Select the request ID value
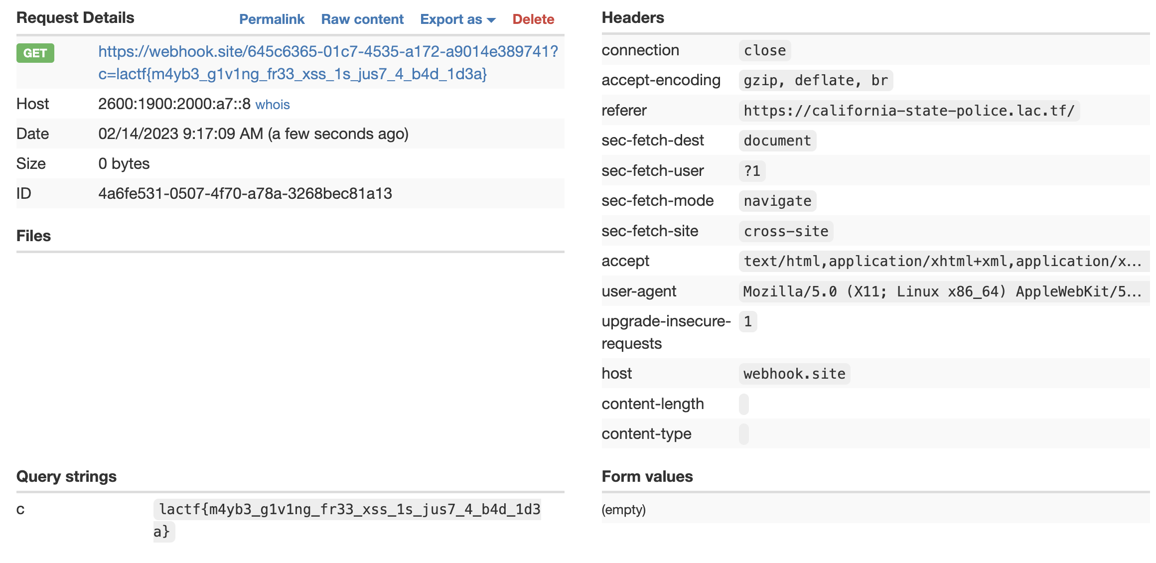The image size is (1156, 563). [245, 193]
